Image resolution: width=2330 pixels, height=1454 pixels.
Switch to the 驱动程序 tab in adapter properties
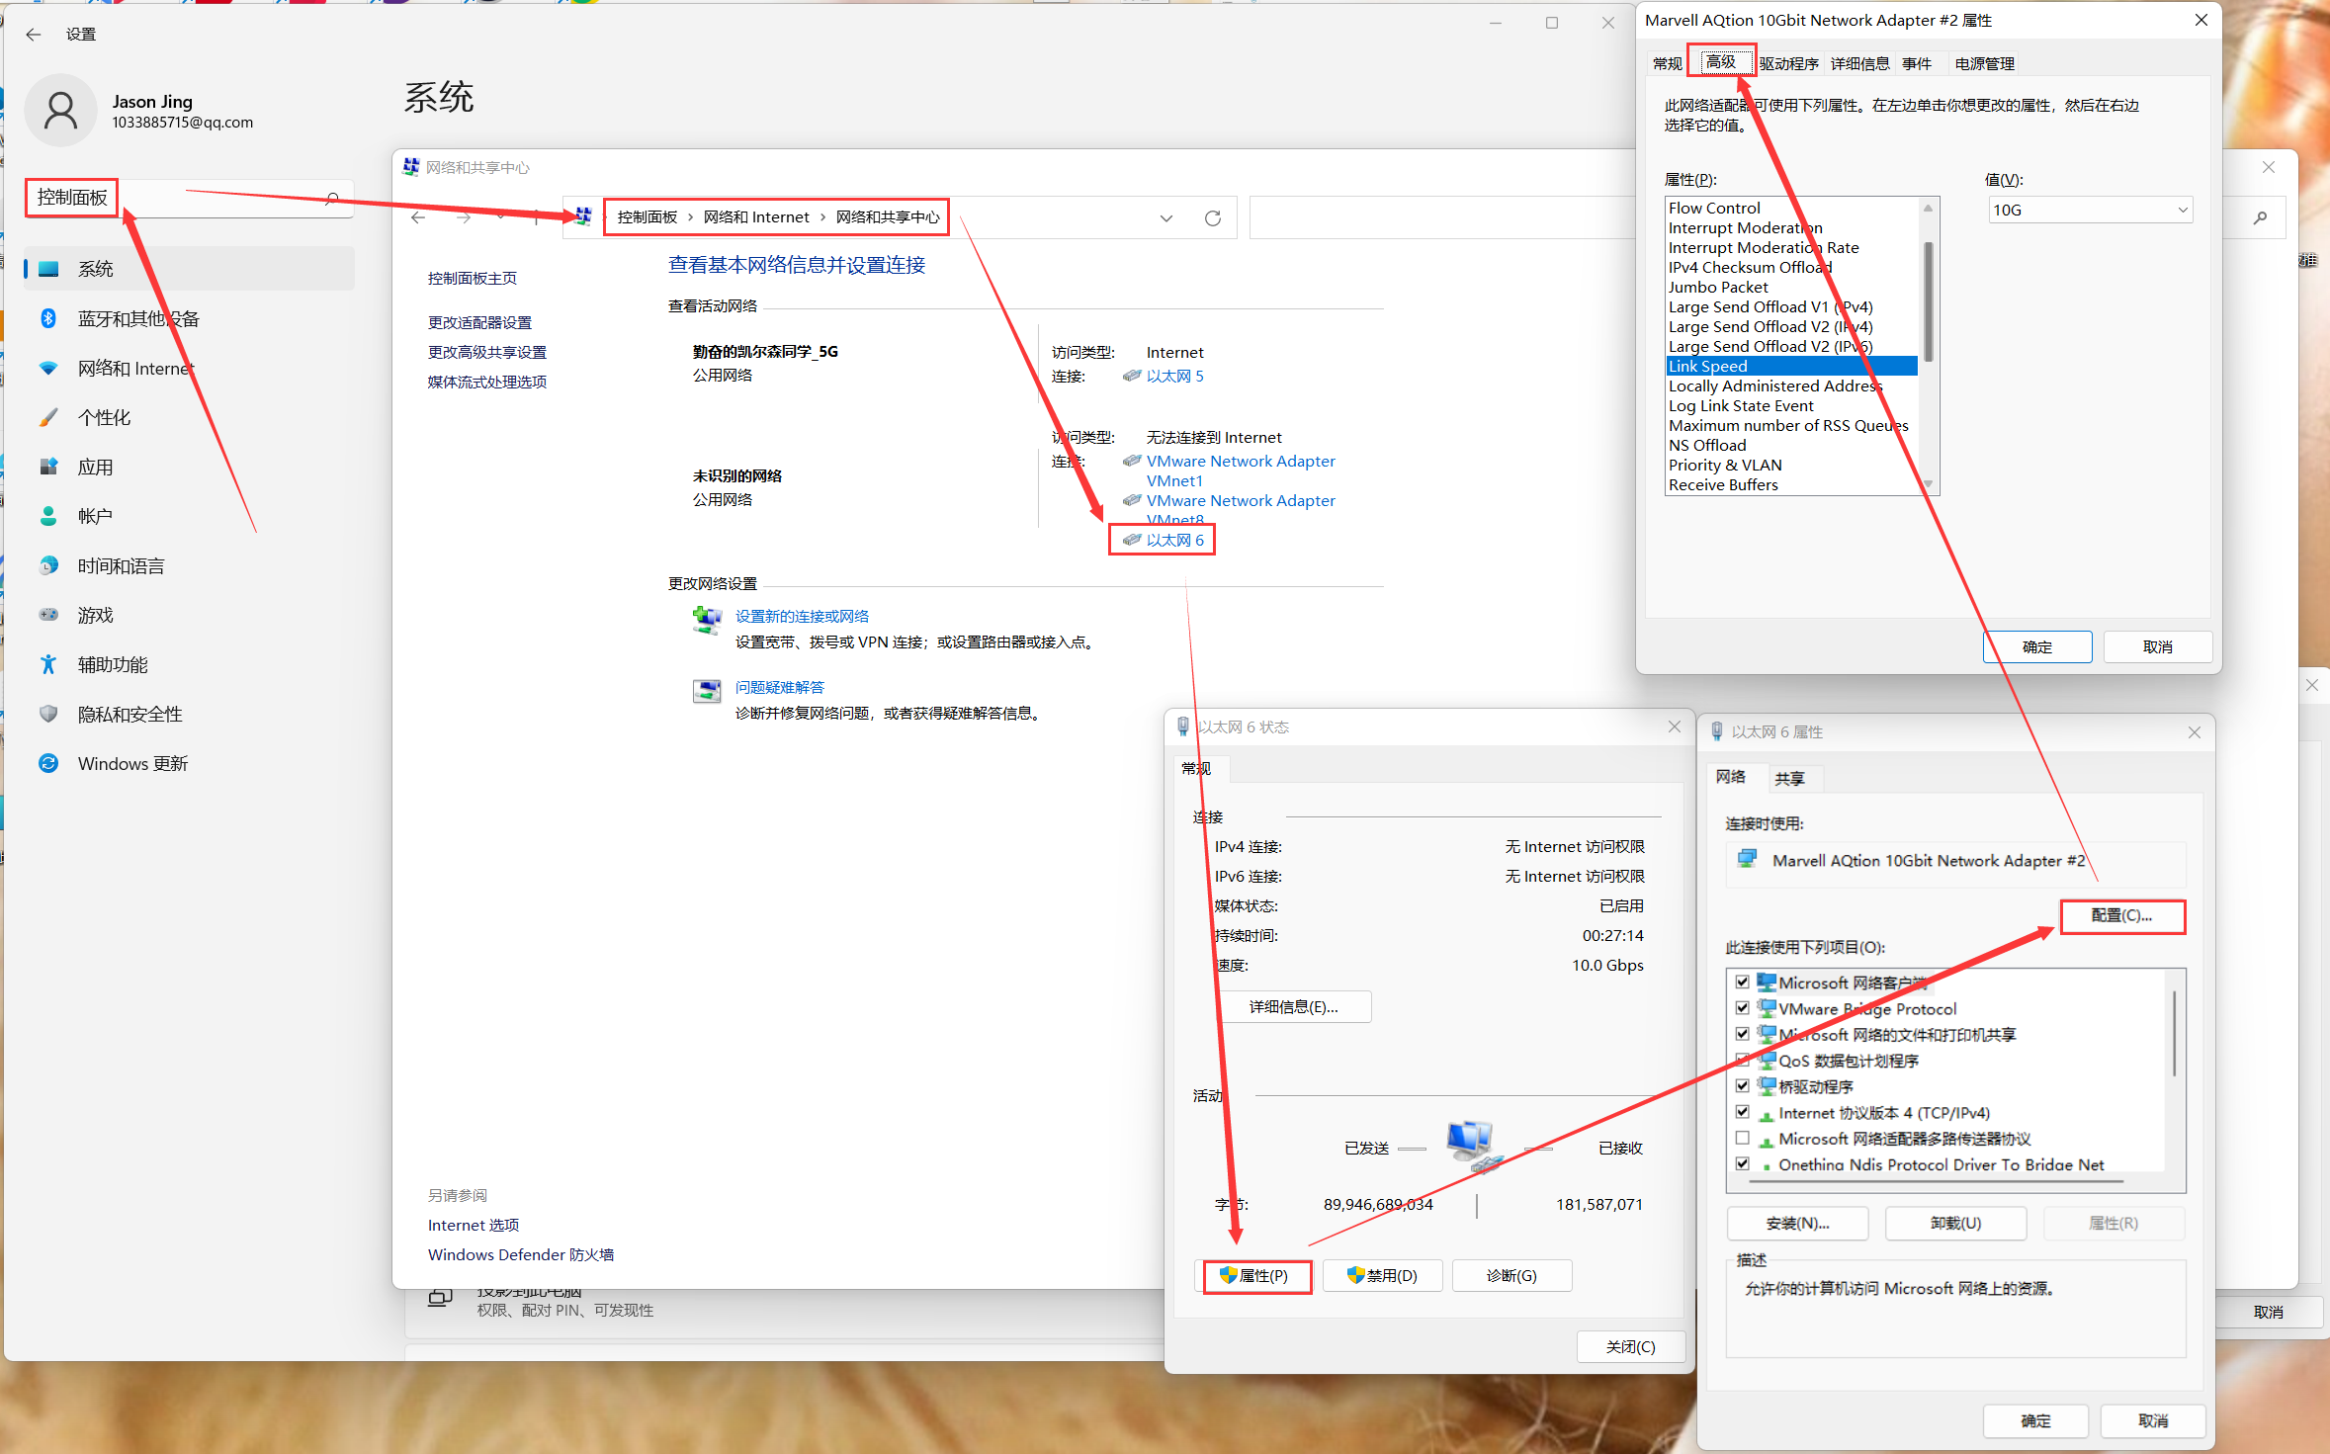click(x=1787, y=63)
